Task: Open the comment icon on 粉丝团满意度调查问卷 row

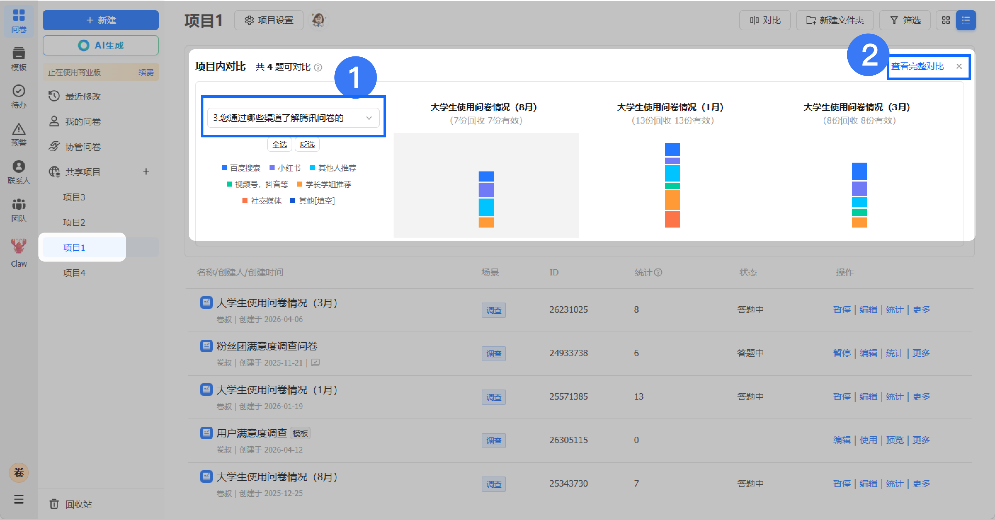Action: click(316, 362)
